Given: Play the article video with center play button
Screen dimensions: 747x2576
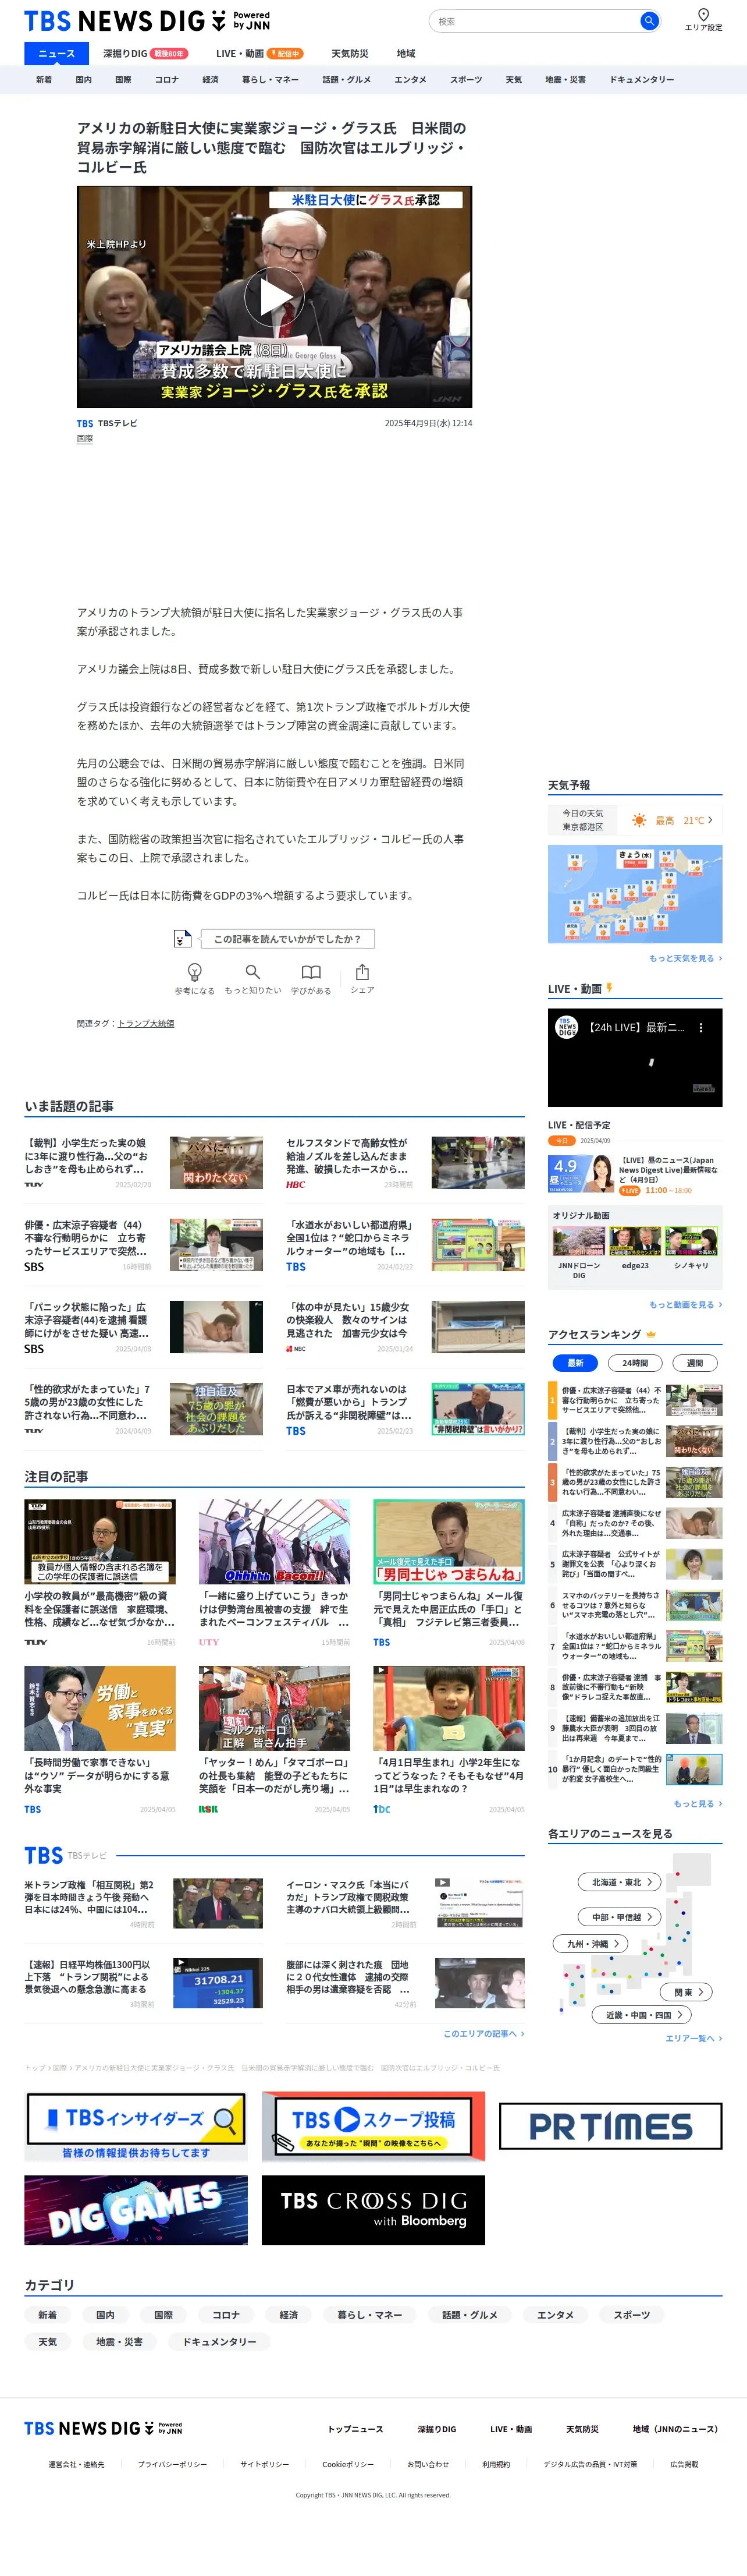Looking at the screenshot, I should click(x=275, y=296).
